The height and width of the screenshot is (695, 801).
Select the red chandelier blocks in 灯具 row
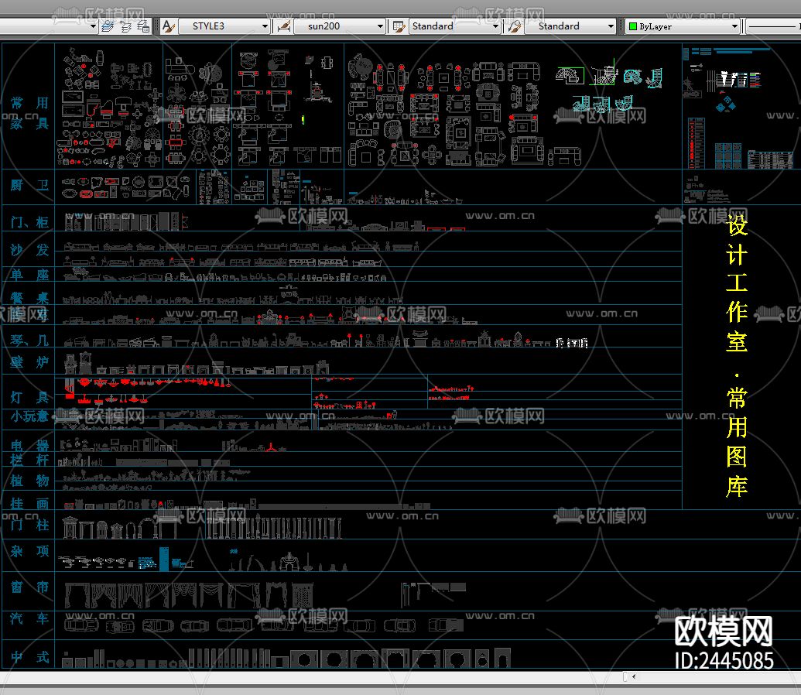(x=148, y=391)
